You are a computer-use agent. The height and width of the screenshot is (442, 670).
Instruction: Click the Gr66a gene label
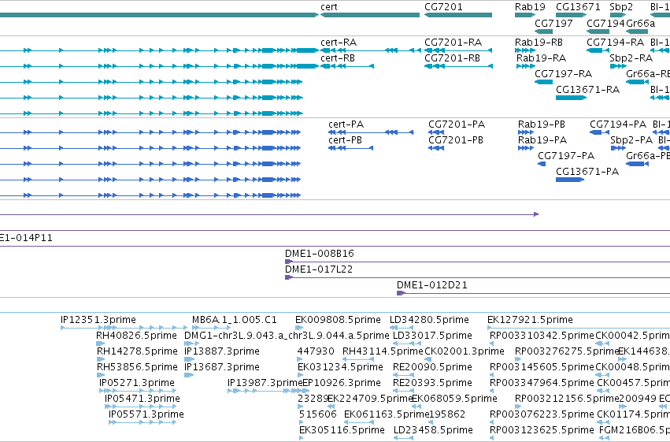click(640, 24)
